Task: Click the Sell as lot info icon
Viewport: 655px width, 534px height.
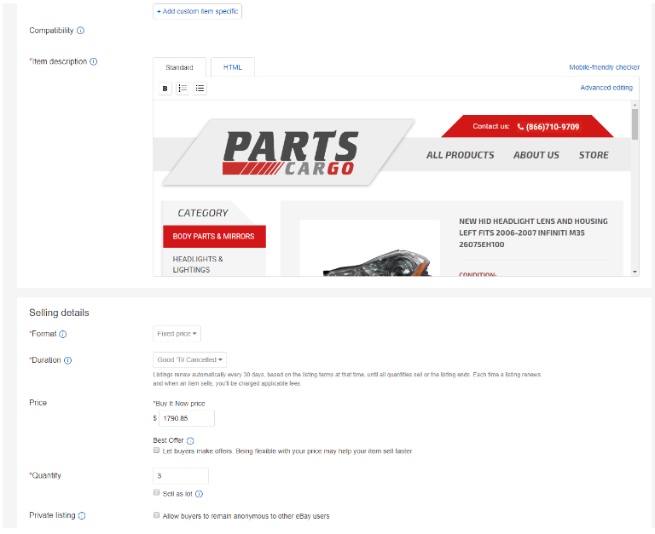Action: pos(200,494)
